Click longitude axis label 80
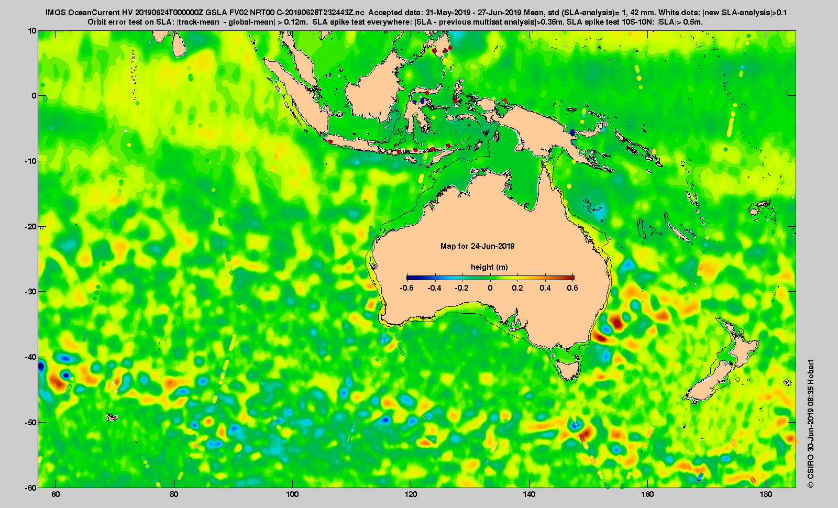838x508 pixels. coord(174,494)
